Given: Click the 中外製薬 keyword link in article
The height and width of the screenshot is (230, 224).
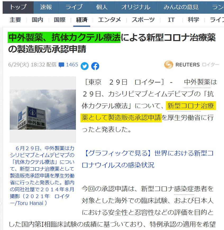Looking at the screenshot, I should point(197,82).
